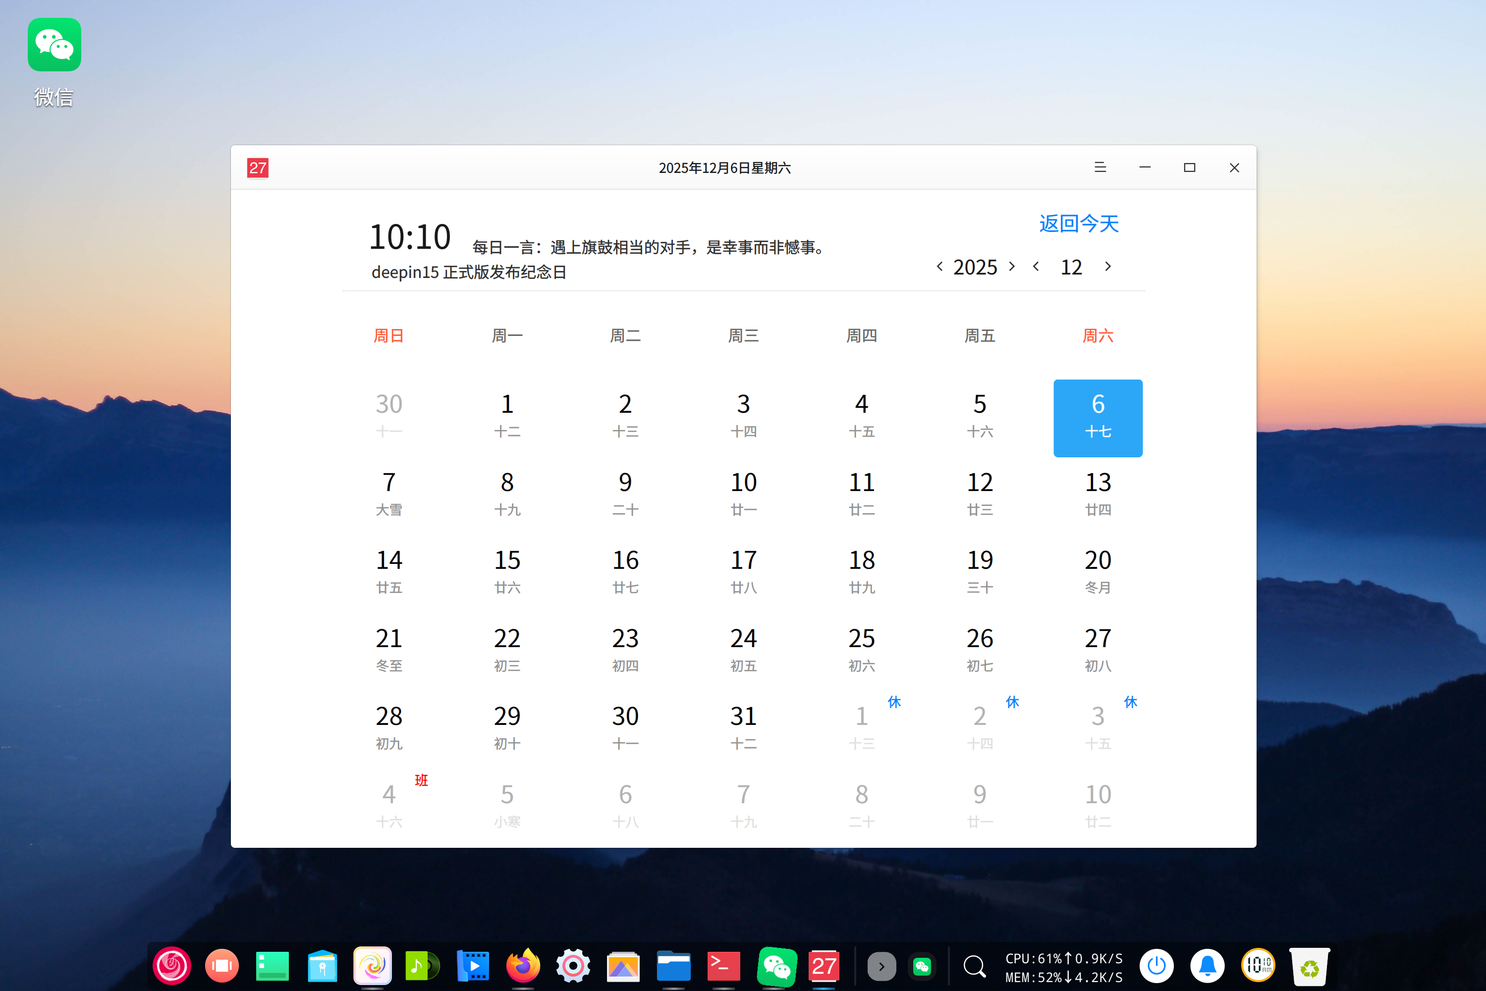Open the file manager in dock

click(x=673, y=965)
